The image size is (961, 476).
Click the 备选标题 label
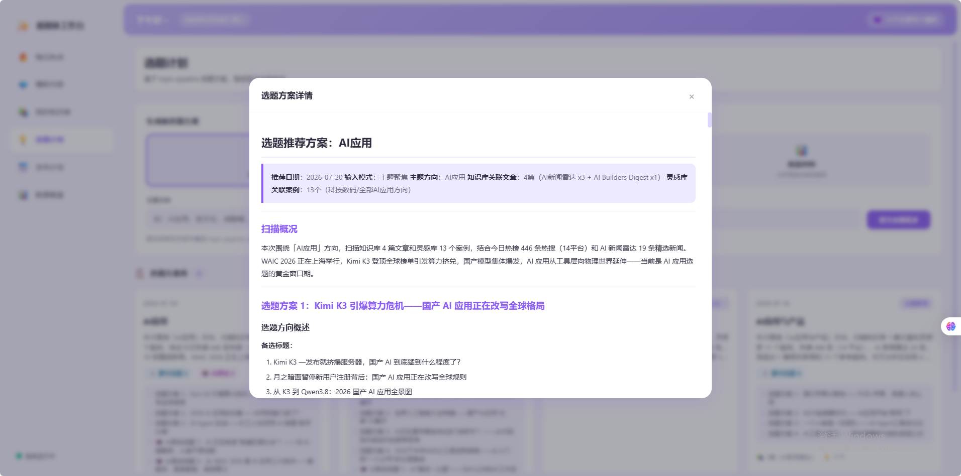(276, 345)
